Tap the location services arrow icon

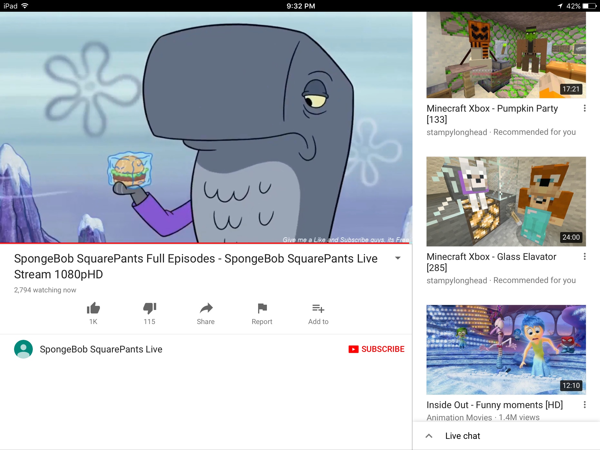point(560,6)
